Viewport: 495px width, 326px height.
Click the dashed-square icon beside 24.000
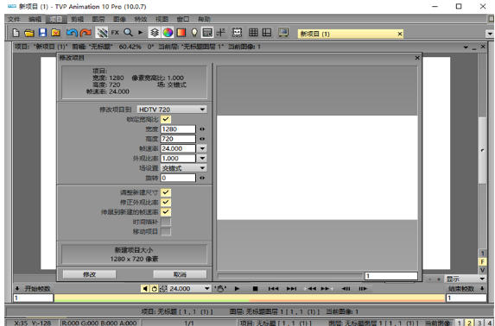pyautogui.click(x=163, y=288)
